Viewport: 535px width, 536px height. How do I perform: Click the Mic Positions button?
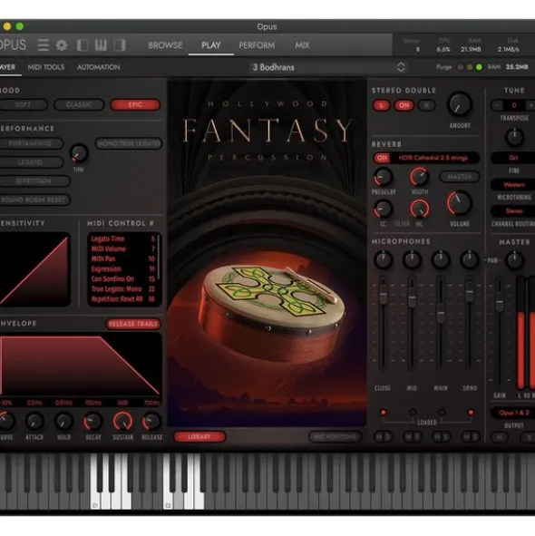pos(335,436)
